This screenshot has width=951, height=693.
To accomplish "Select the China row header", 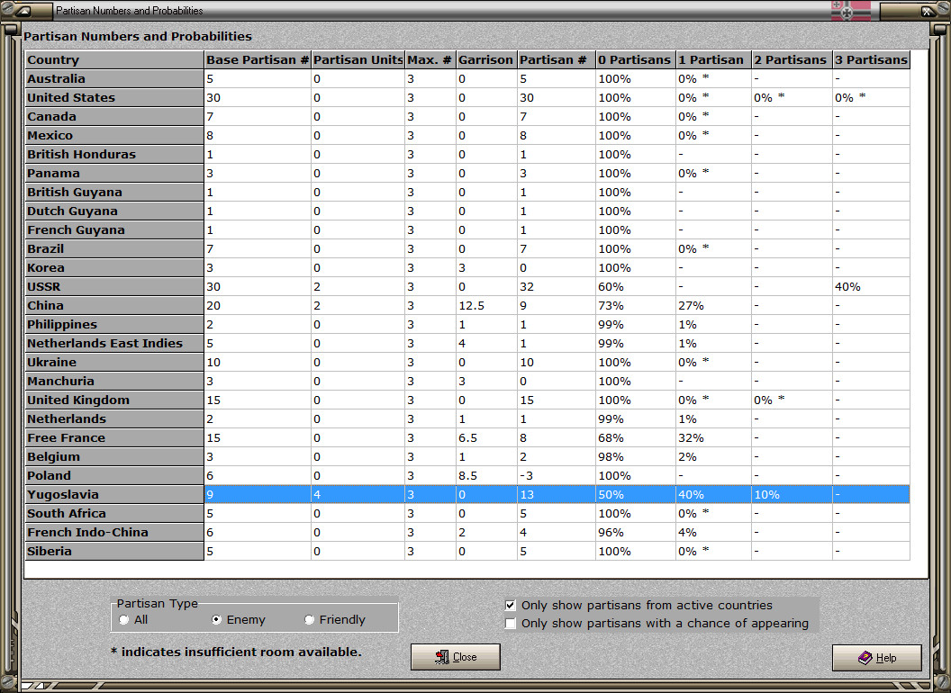I will click(114, 306).
